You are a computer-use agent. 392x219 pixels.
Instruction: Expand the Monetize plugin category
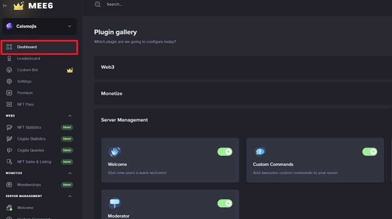pyautogui.click(x=243, y=93)
